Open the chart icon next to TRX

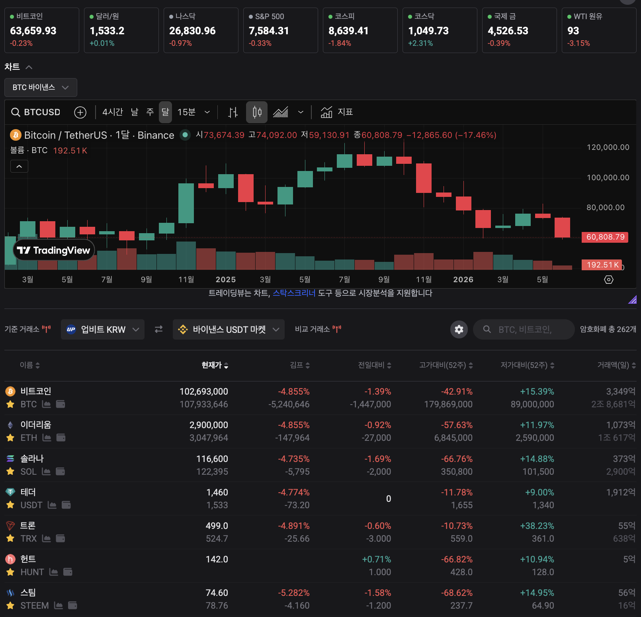[x=46, y=538]
